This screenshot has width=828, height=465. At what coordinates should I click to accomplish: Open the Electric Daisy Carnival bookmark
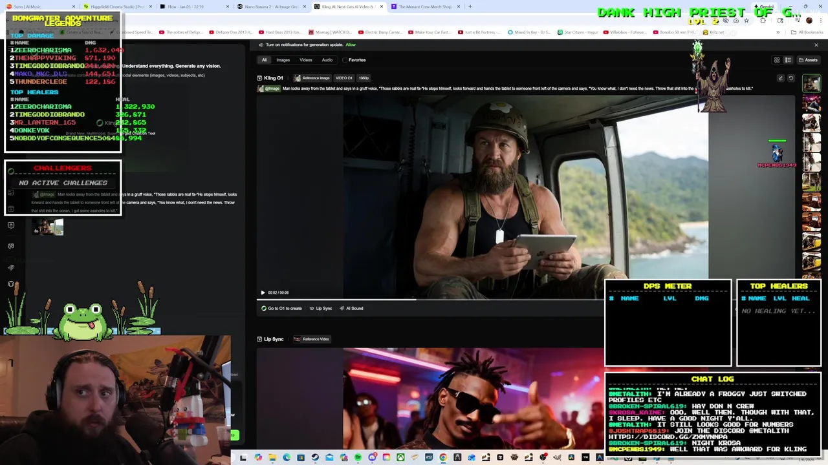[x=380, y=32]
